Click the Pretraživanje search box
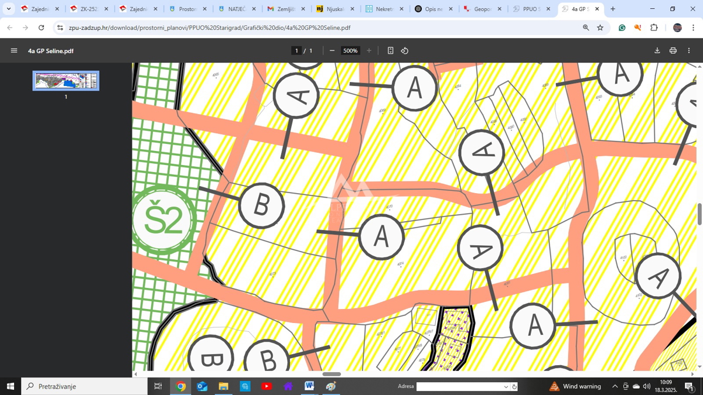 point(84,386)
